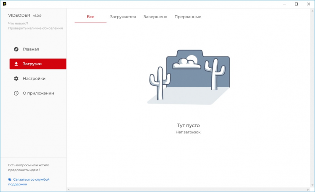Click the chat bubble icon near support link
Screen dimensions: 315x192
tap(10, 179)
